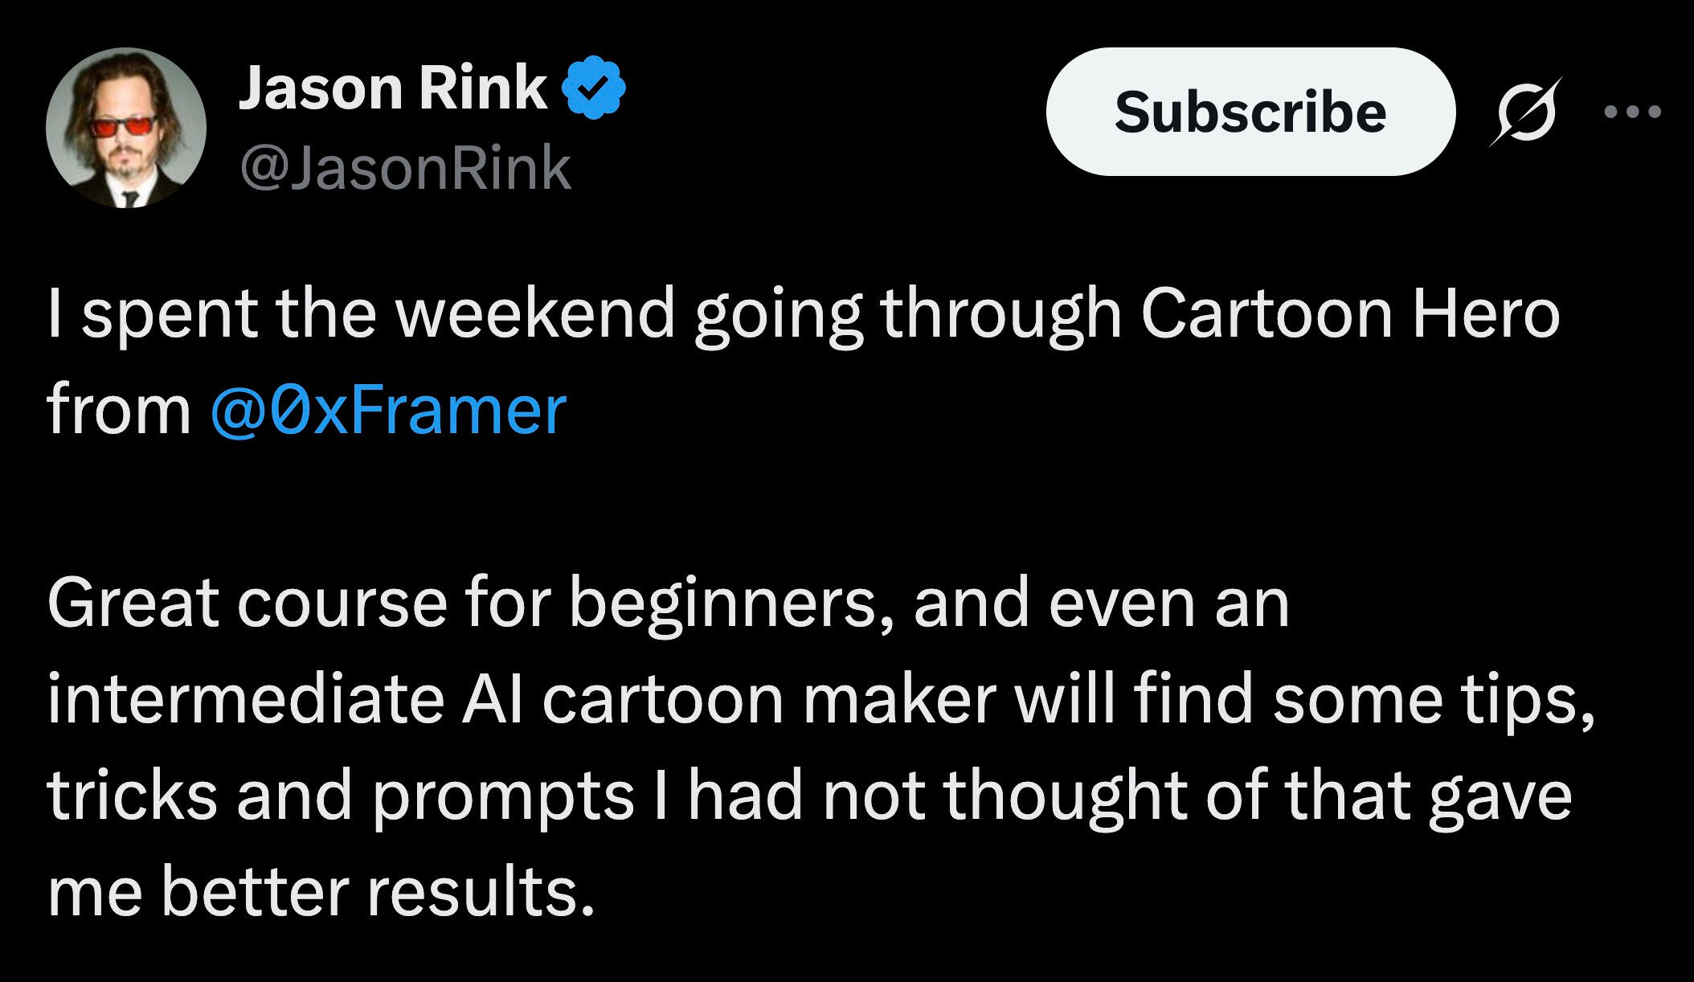Click the words "Cartoon Hero" in tweet
Viewport: 1694px width, 982px height.
pyautogui.click(x=1349, y=313)
